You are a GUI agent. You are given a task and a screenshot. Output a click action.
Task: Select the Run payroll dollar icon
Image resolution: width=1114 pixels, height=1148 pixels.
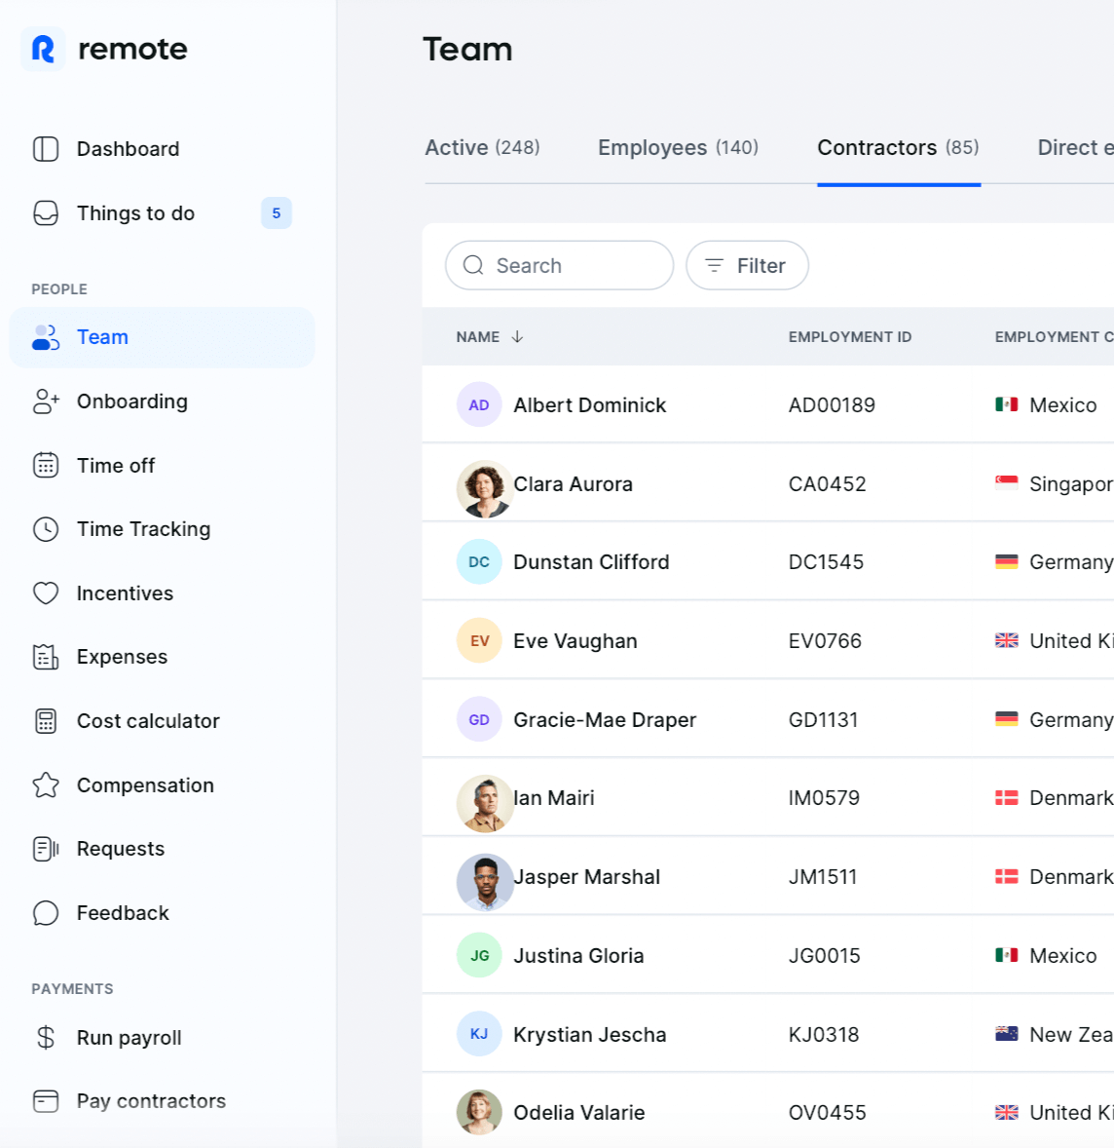point(45,1037)
